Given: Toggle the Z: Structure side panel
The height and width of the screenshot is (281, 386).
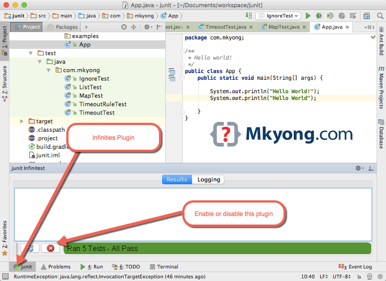Looking at the screenshot, I should point(4,83).
